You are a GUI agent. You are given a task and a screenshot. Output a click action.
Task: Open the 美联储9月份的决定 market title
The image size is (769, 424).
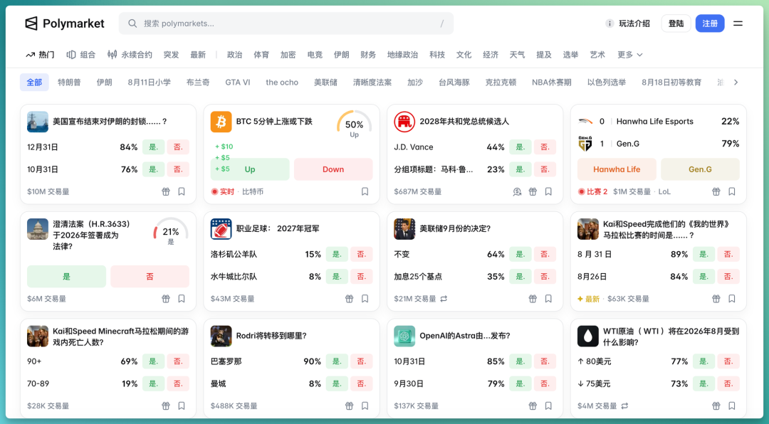pos(454,229)
